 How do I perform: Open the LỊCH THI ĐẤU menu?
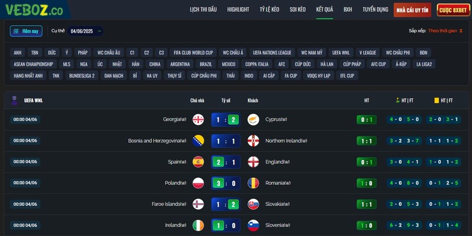tap(203, 9)
